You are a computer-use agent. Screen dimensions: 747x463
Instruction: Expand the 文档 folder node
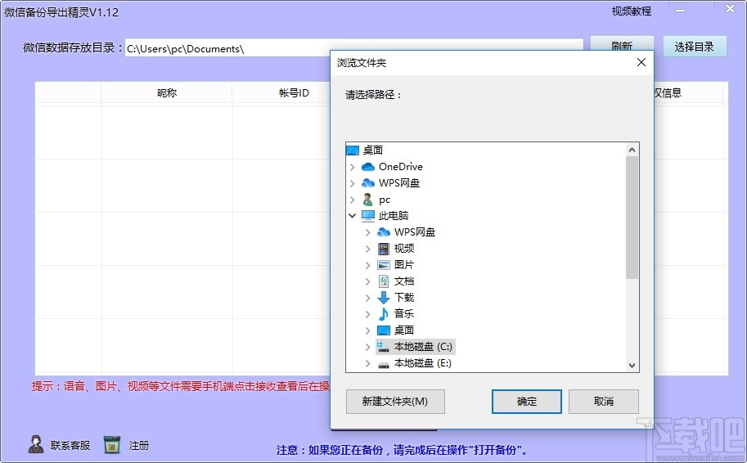click(x=367, y=281)
